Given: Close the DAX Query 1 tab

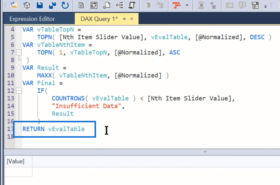Looking at the screenshot, I should [132, 19].
